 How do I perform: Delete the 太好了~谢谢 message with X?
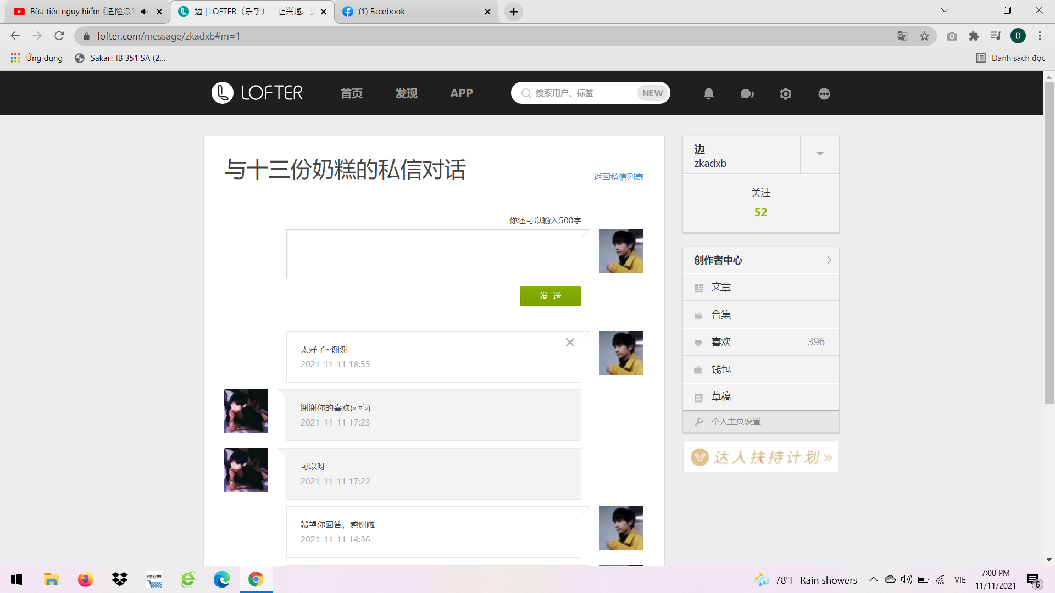[570, 343]
